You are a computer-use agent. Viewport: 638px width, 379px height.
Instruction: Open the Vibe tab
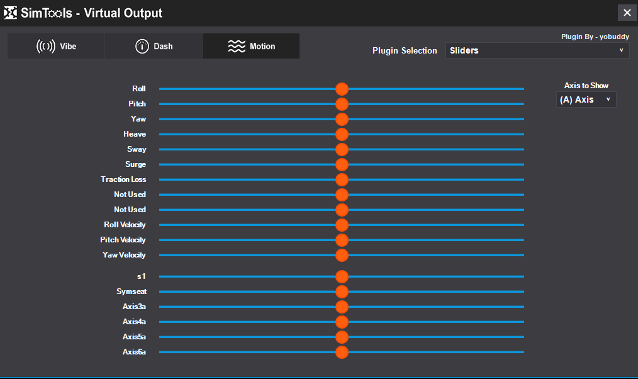(56, 46)
